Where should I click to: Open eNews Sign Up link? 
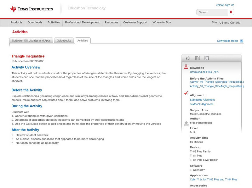[x=225, y=5]
